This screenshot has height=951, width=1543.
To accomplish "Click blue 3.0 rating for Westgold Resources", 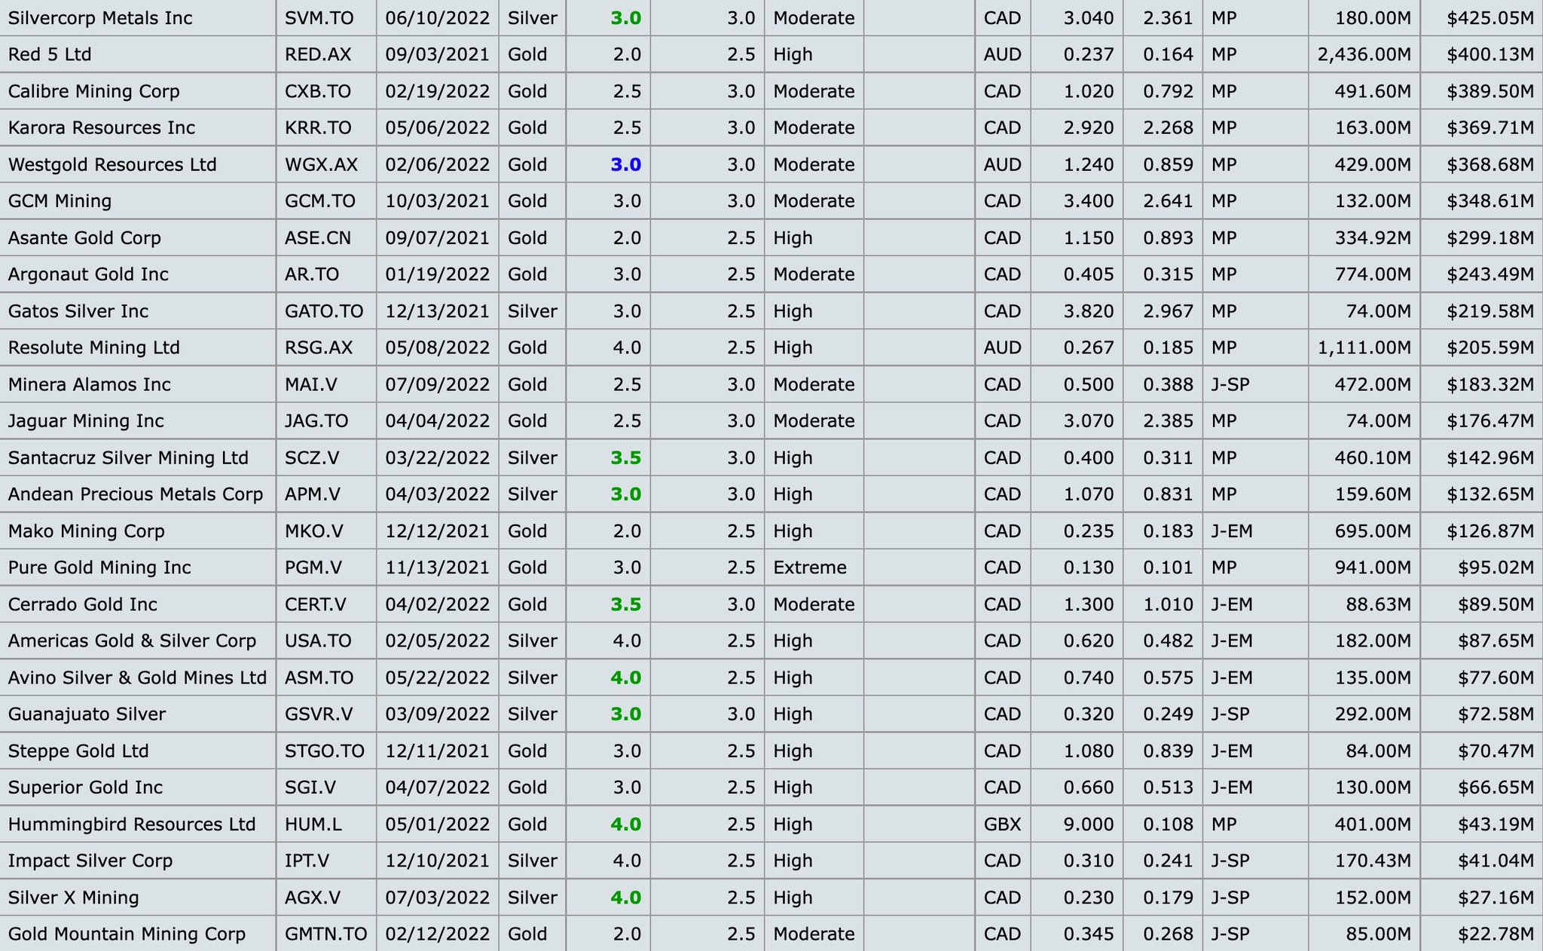I will pos(625,164).
